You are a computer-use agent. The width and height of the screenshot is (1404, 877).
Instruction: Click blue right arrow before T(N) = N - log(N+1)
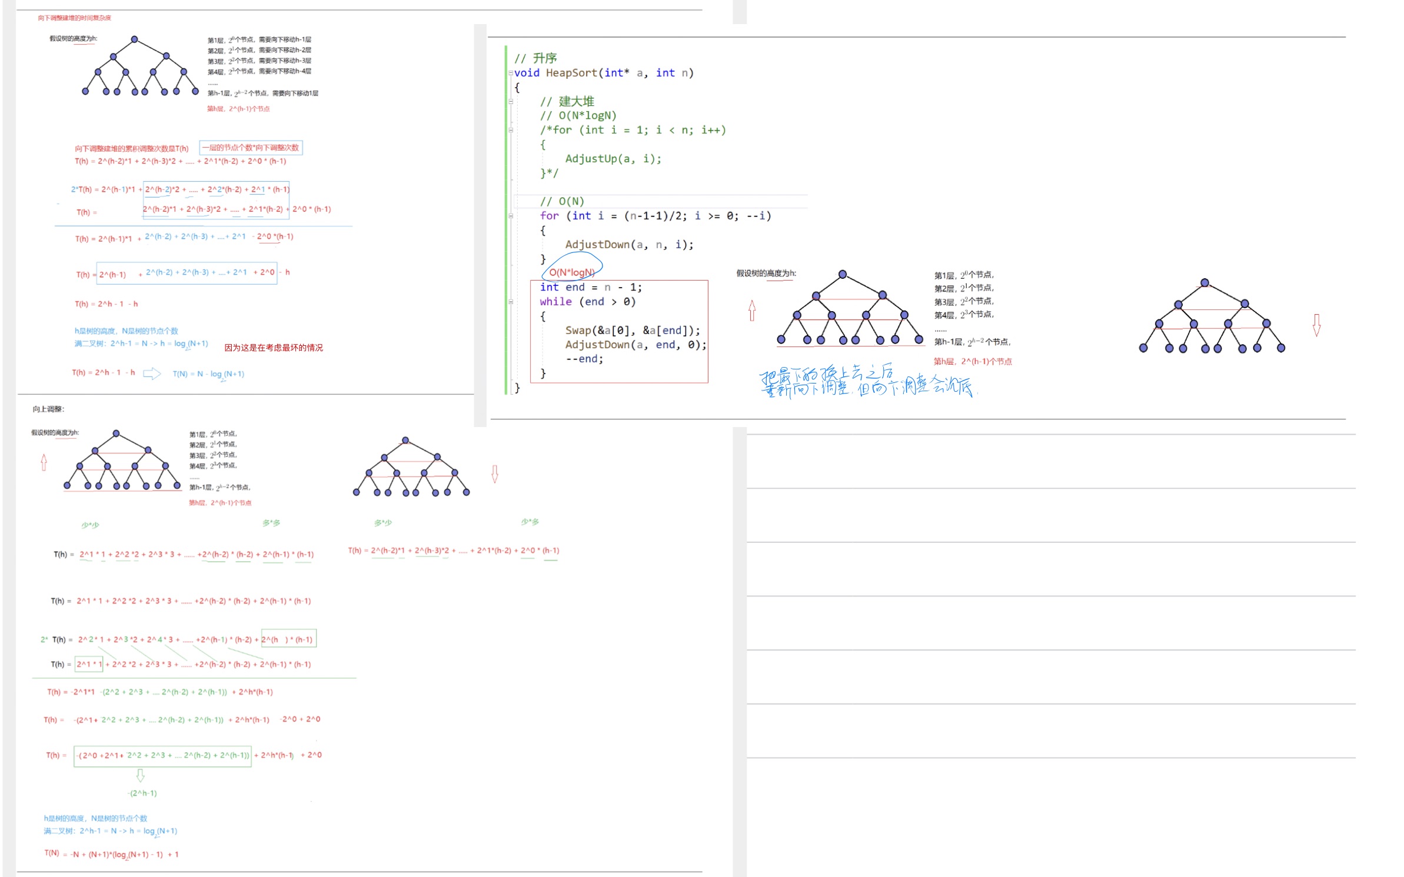(x=152, y=374)
